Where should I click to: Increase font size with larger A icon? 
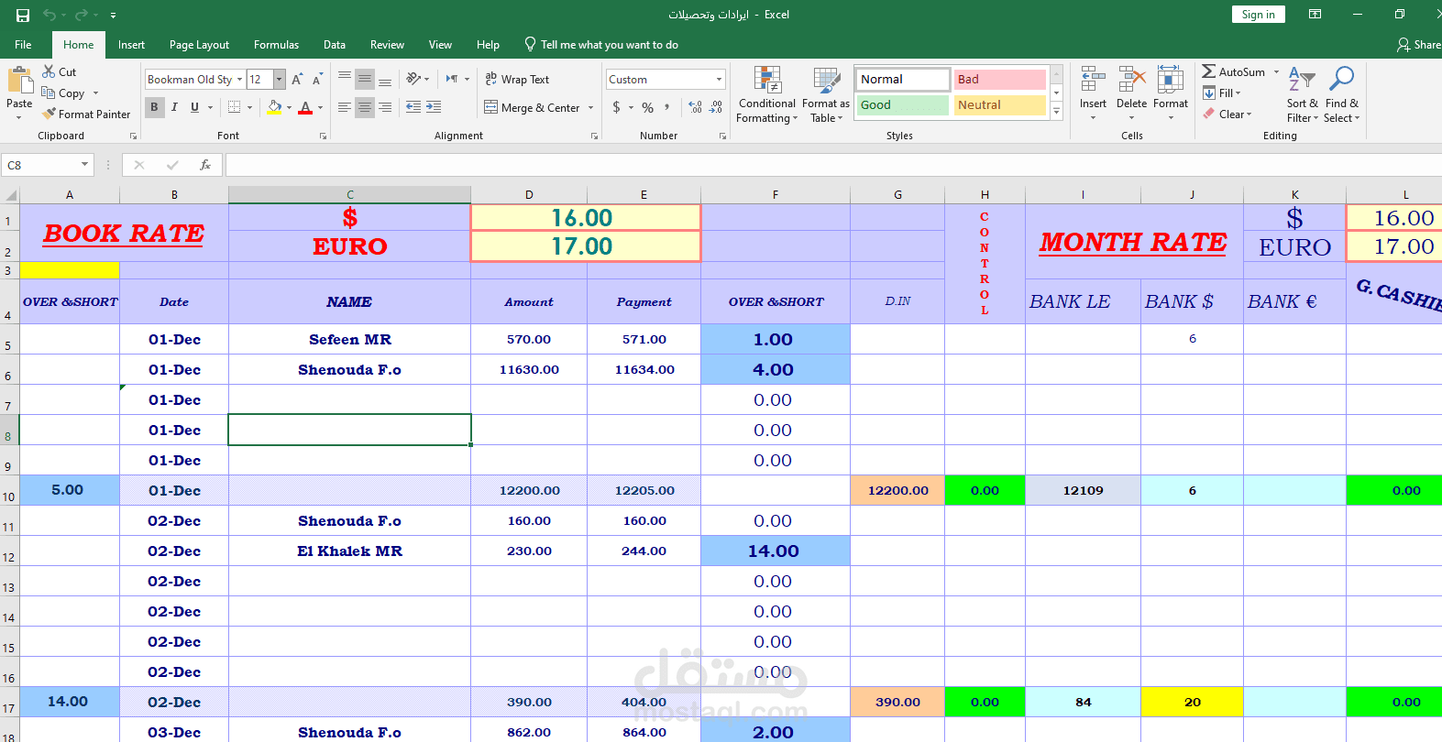(297, 80)
